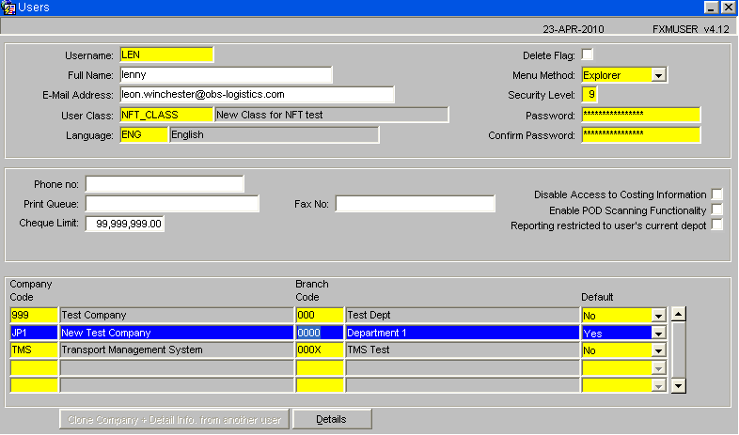This screenshot has height=435, width=739.
Task: Click branch code 000 cell
Action: pos(320,315)
